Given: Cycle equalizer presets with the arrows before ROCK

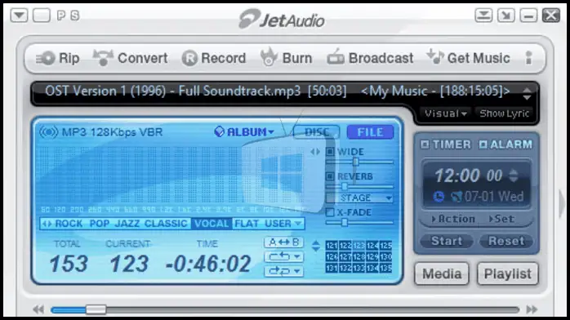Looking at the screenshot, I should click(x=47, y=224).
